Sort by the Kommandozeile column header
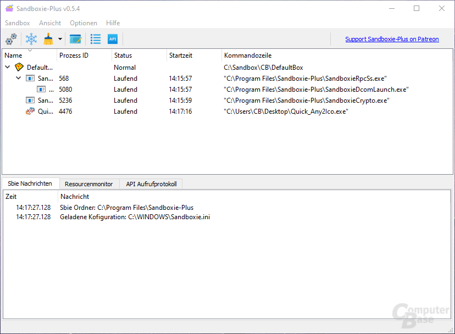Image resolution: width=455 pixels, height=334 pixels. tap(337, 55)
